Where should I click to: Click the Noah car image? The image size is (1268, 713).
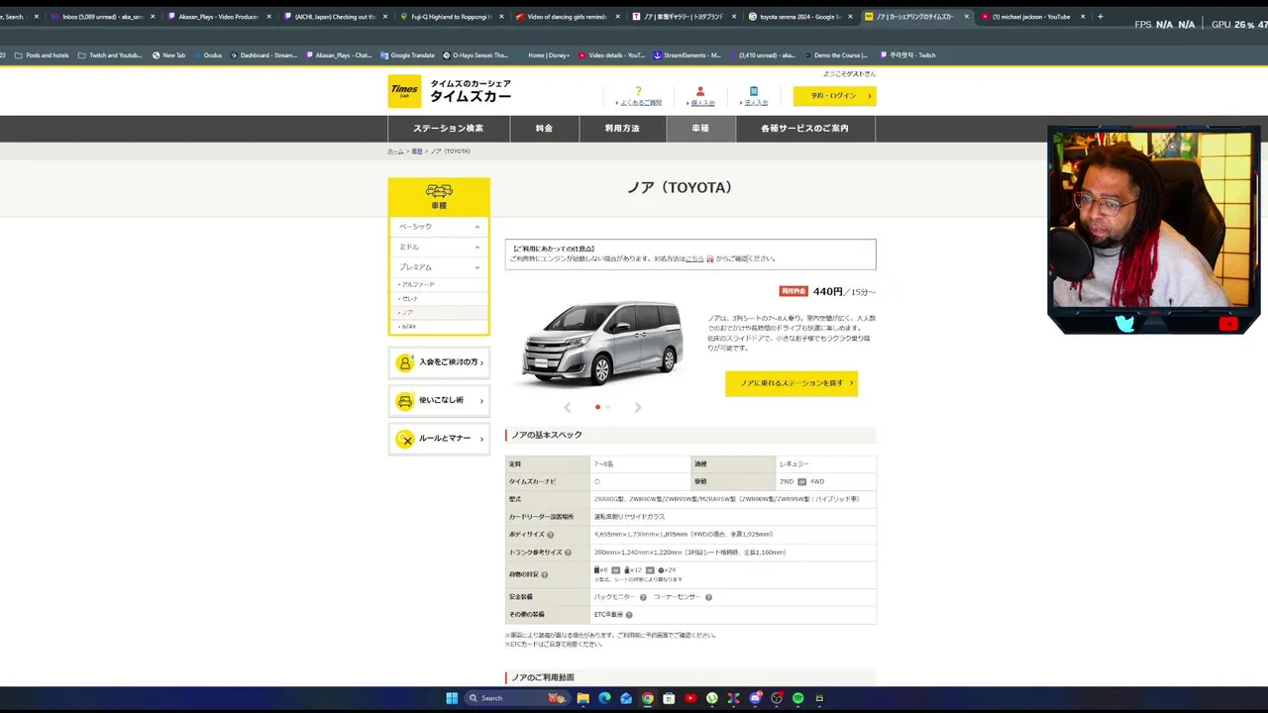(602, 344)
